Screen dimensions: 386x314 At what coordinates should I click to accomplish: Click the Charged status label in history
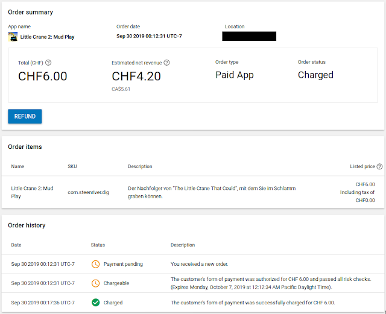[x=113, y=303]
